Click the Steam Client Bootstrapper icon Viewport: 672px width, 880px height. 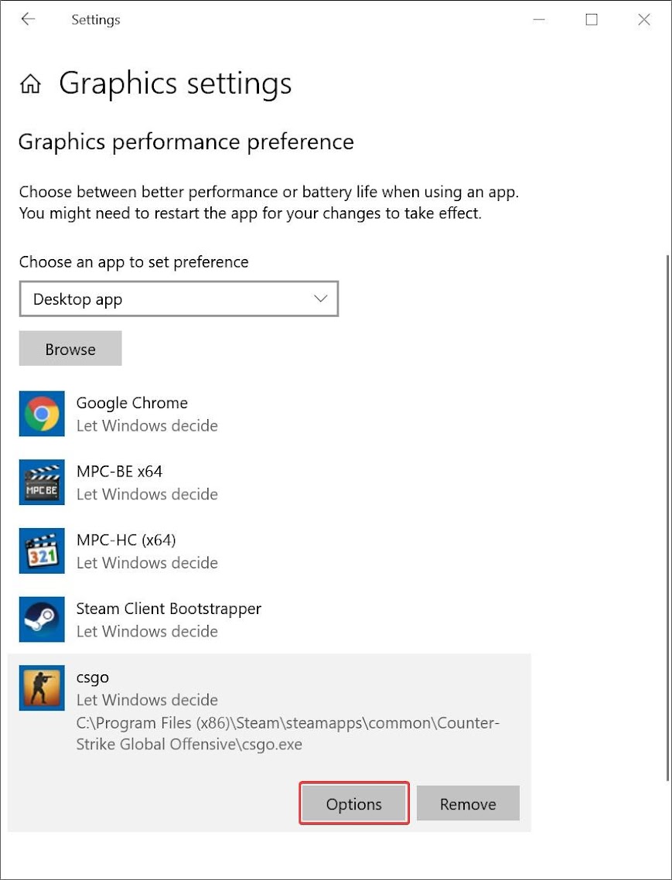[x=42, y=619]
